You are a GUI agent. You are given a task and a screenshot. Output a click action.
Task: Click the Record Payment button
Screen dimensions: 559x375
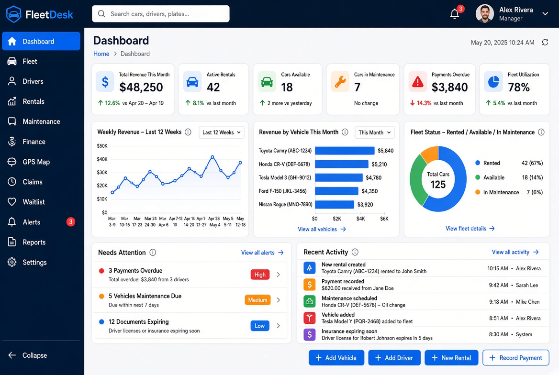point(516,357)
